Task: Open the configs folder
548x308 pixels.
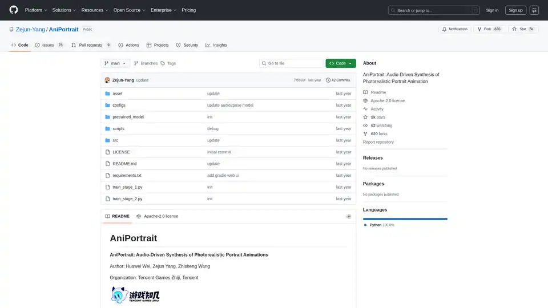Action: pyautogui.click(x=119, y=105)
